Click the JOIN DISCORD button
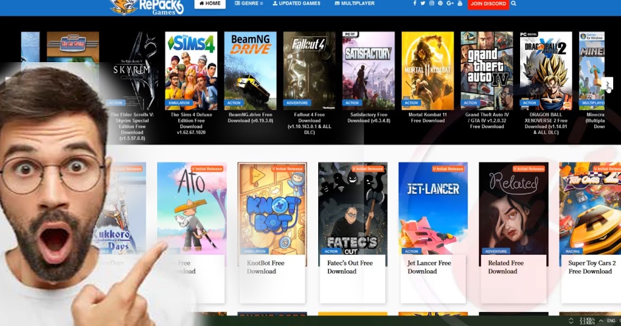 pos(488,4)
